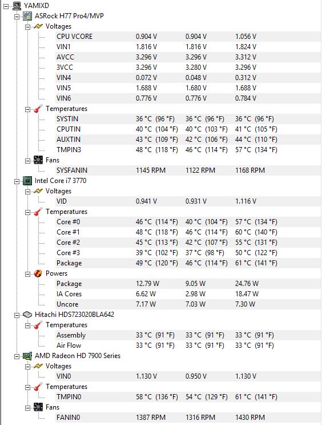Click the Hitachi hard drive icon
This screenshot has height=425, width=322.
(27, 315)
